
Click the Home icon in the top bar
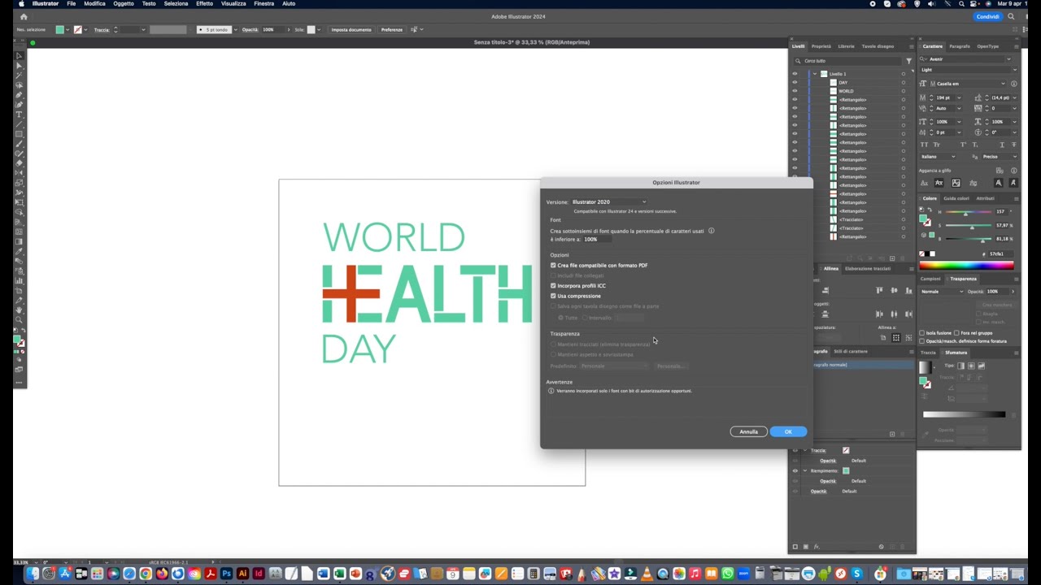click(x=23, y=16)
